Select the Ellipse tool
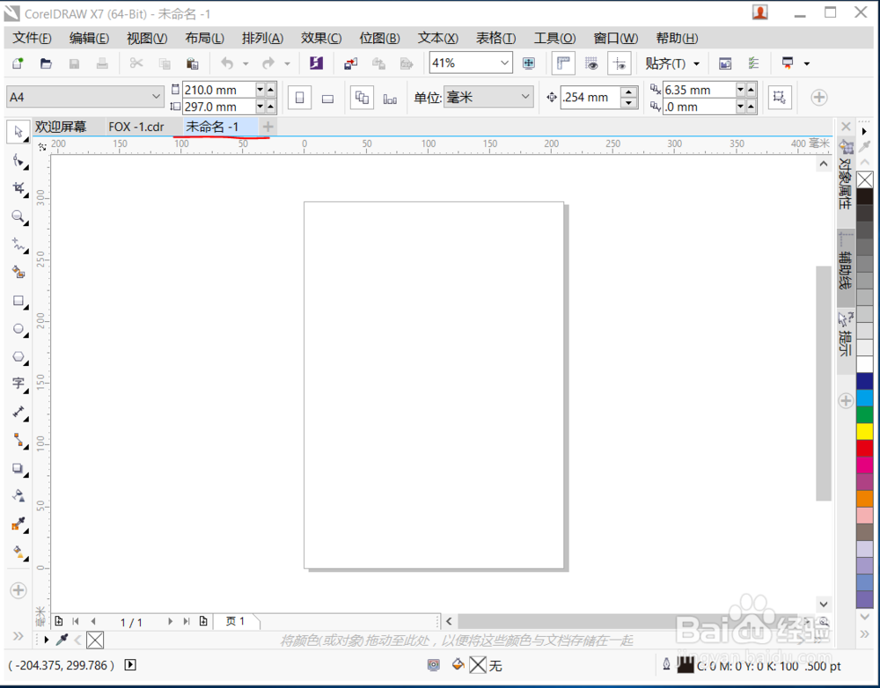 (18, 329)
